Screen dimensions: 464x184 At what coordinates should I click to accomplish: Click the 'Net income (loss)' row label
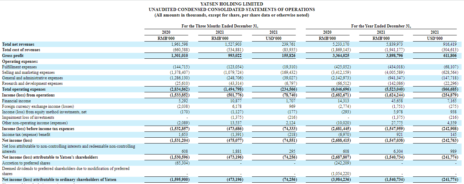click(x=17, y=140)
